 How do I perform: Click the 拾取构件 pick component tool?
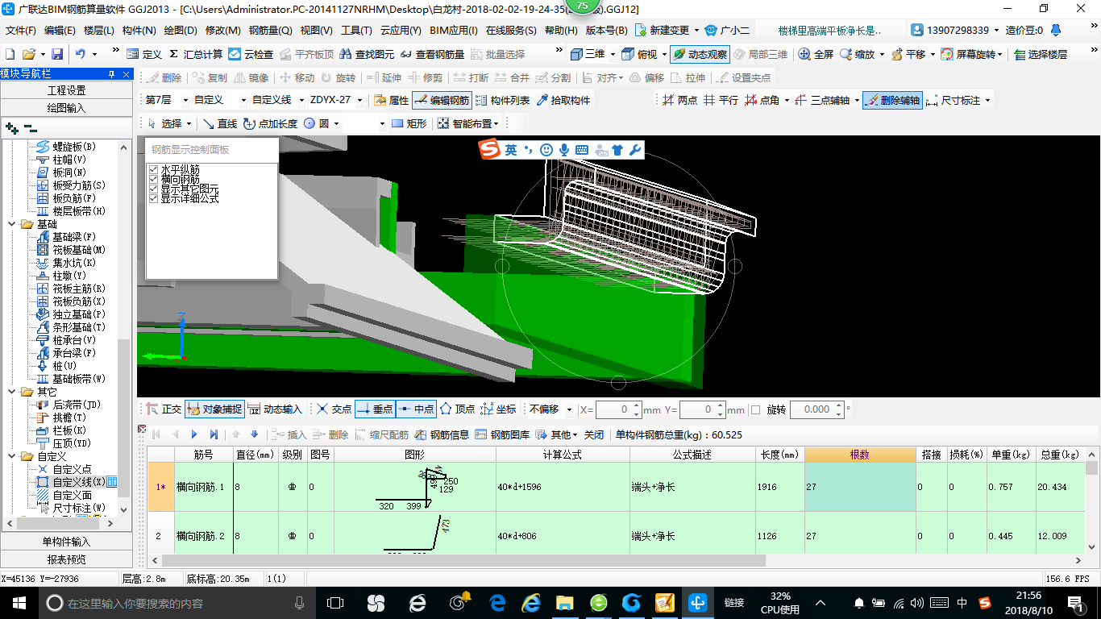tap(563, 100)
